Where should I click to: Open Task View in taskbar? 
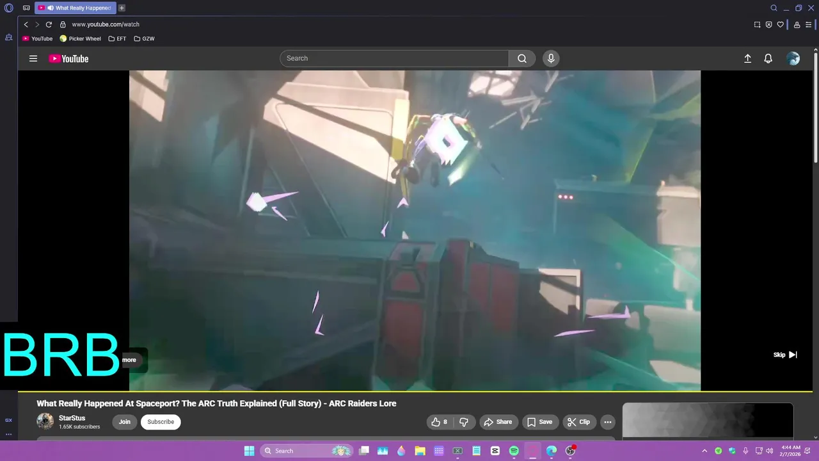(364, 451)
